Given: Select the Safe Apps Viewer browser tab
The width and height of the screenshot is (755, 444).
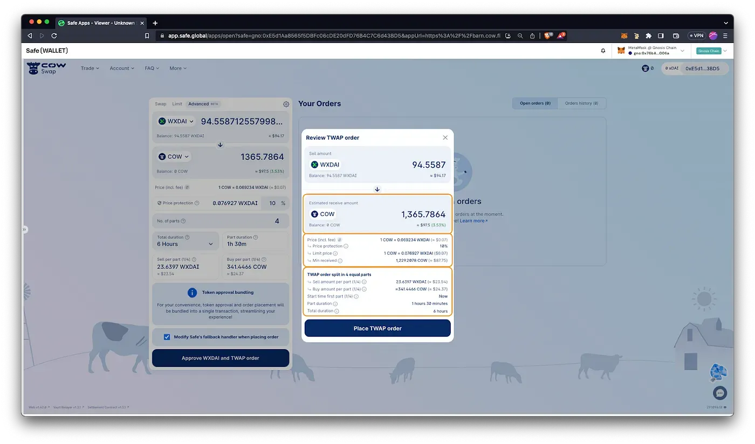Looking at the screenshot, I should tap(100, 23).
